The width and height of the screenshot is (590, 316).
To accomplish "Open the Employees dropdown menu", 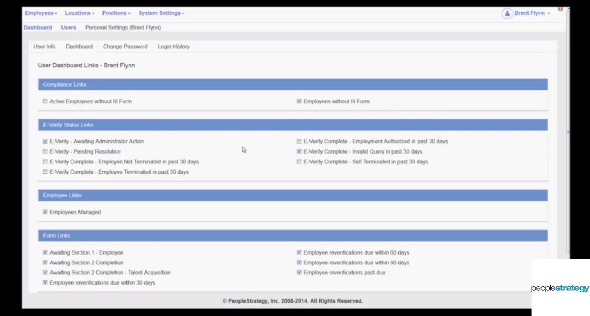I will [41, 13].
